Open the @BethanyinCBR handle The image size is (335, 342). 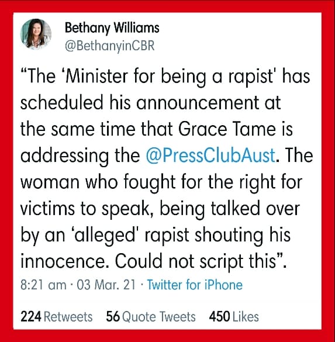(x=110, y=46)
